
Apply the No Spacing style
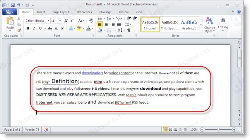[170, 25]
